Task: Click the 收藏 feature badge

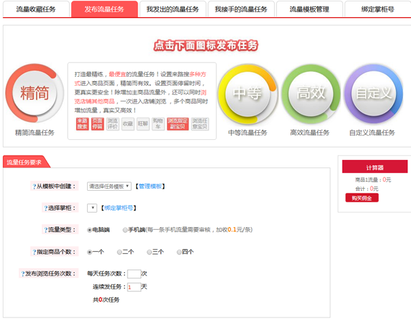Action: 127,124
